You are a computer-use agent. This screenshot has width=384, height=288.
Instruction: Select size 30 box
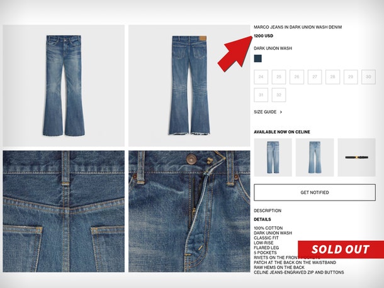pos(368,77)
